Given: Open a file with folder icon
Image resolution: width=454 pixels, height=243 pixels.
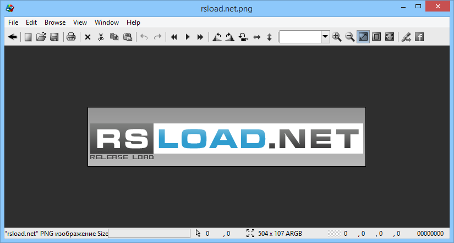Looking at the screenshot, I should tap(41, 37).
